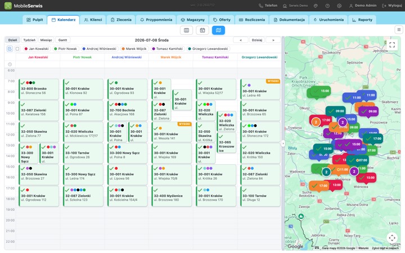The image size is (405, 253).
Task: Select the calendar-only view icon
Action: pyautogui.click(x=202, y=30)
